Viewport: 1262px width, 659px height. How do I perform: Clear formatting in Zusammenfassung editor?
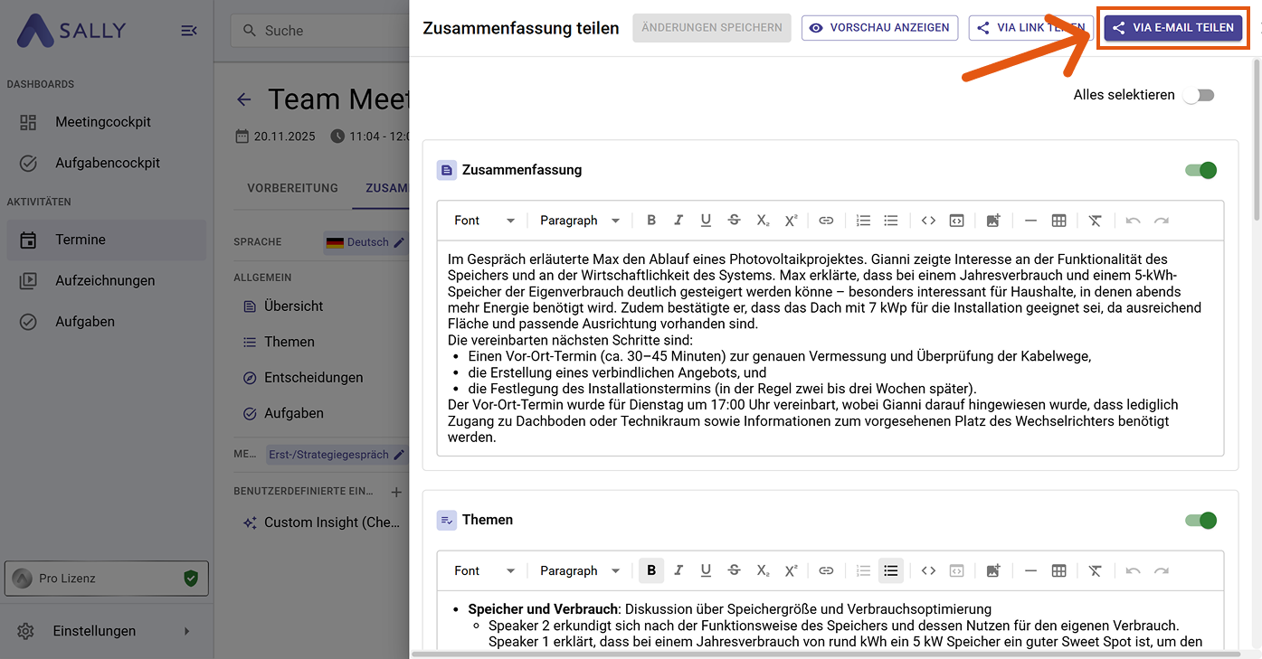pos(1095,221)
